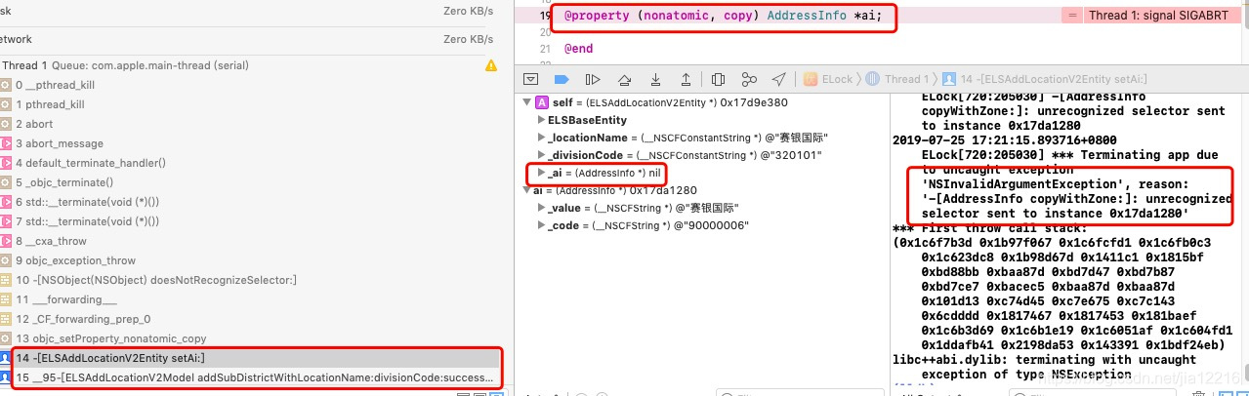Click the Step Into button

(x=655, y=79)
